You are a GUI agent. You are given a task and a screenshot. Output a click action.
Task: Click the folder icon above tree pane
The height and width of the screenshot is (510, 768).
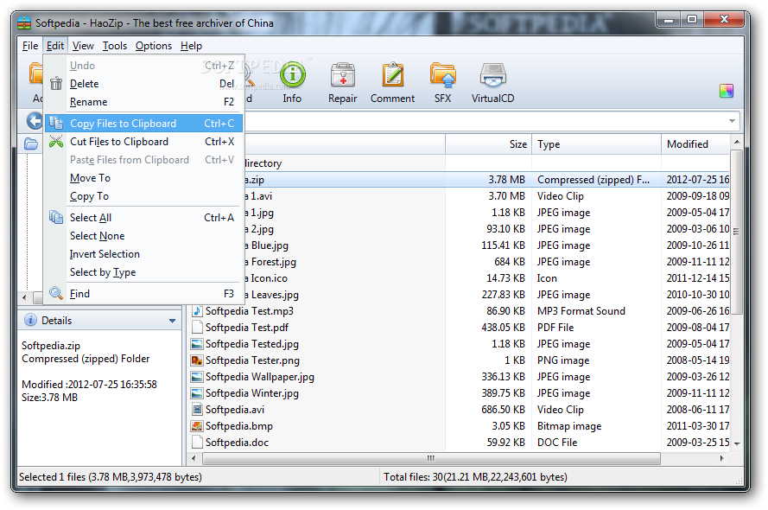[31, 144]
